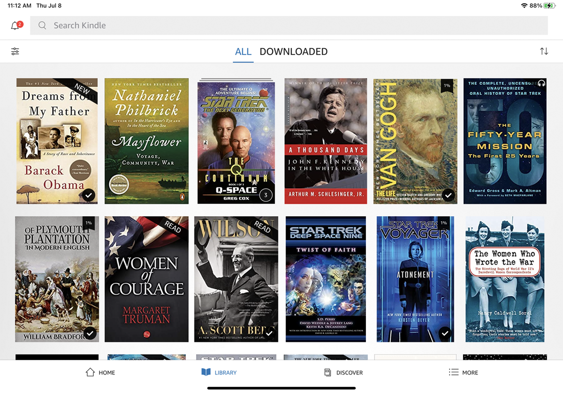
Task: Switch to the ALL tab
Action: (243, 52)
